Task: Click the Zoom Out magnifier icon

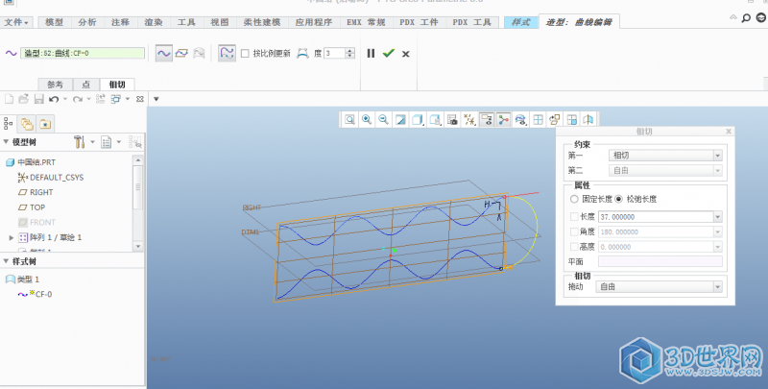Action: 383,119
